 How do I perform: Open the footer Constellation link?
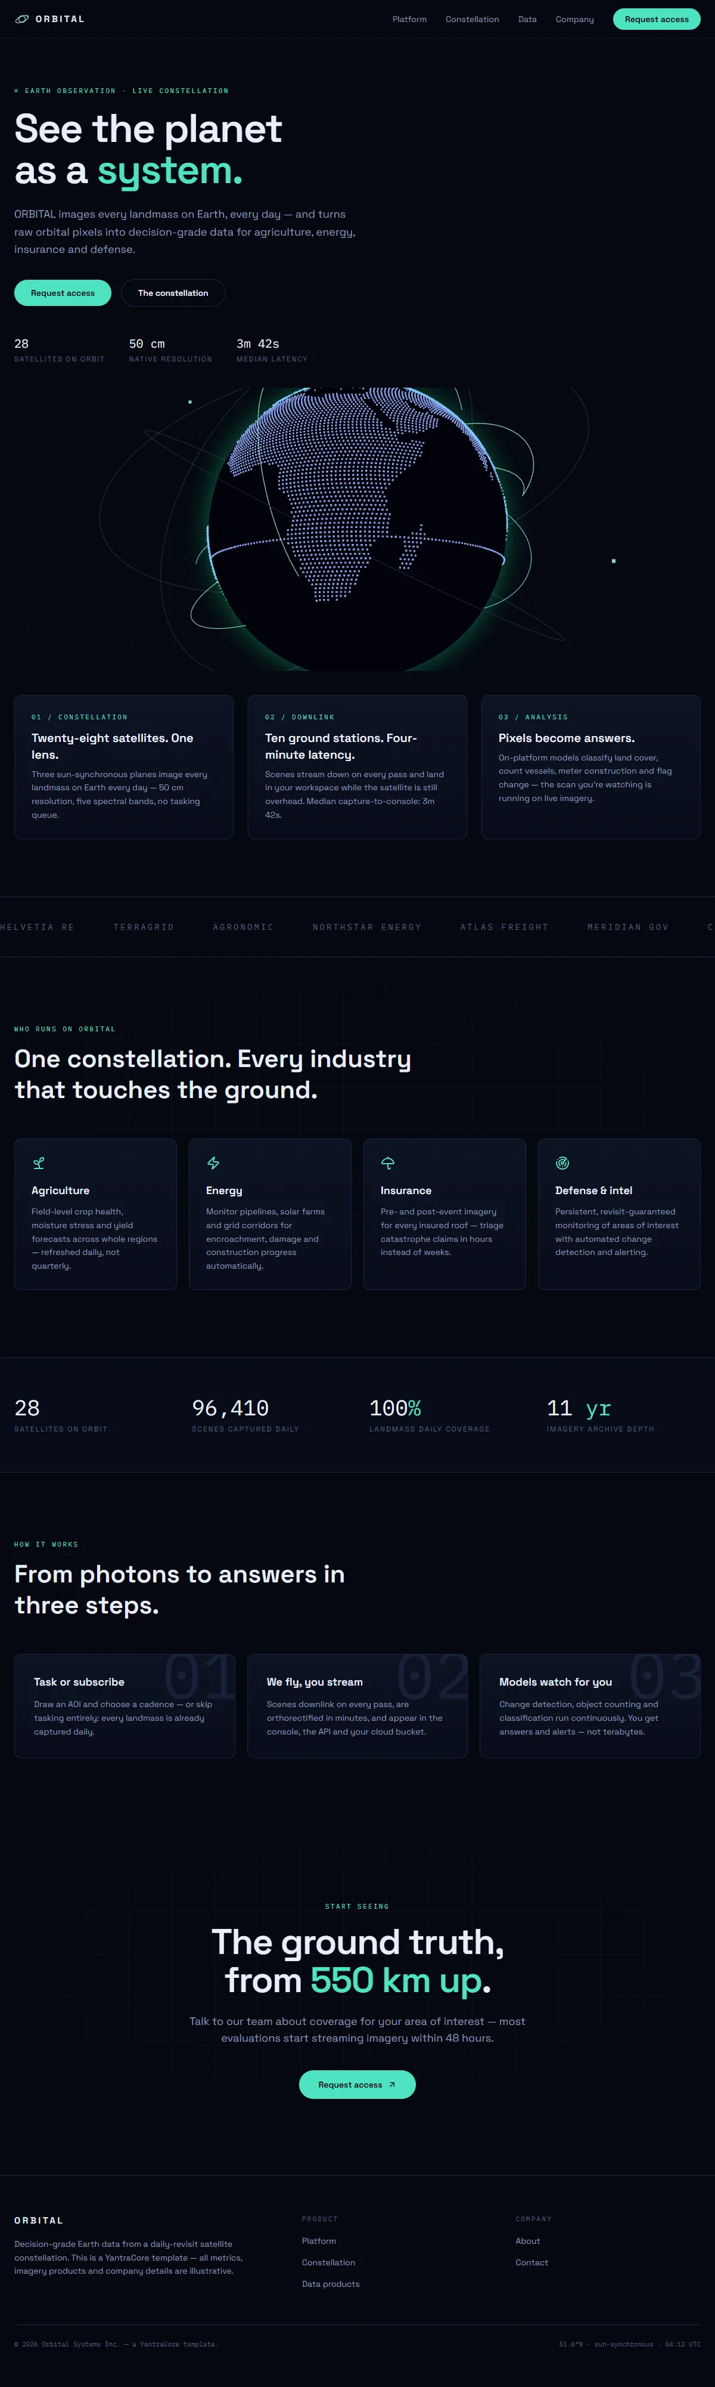pos(329,2263)
